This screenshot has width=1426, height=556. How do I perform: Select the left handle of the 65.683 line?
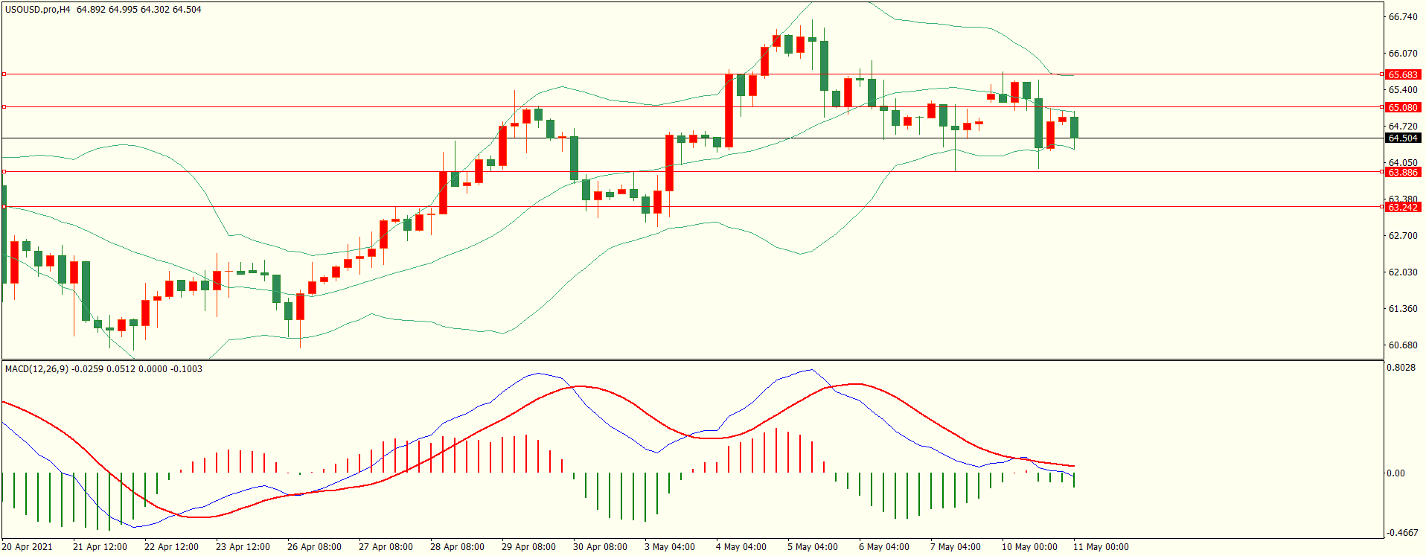click(4, 74)
